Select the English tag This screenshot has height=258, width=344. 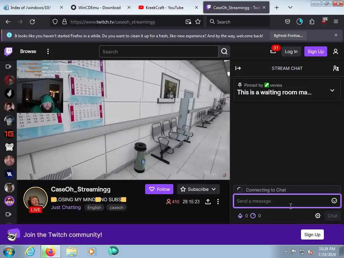pos(94,208)
